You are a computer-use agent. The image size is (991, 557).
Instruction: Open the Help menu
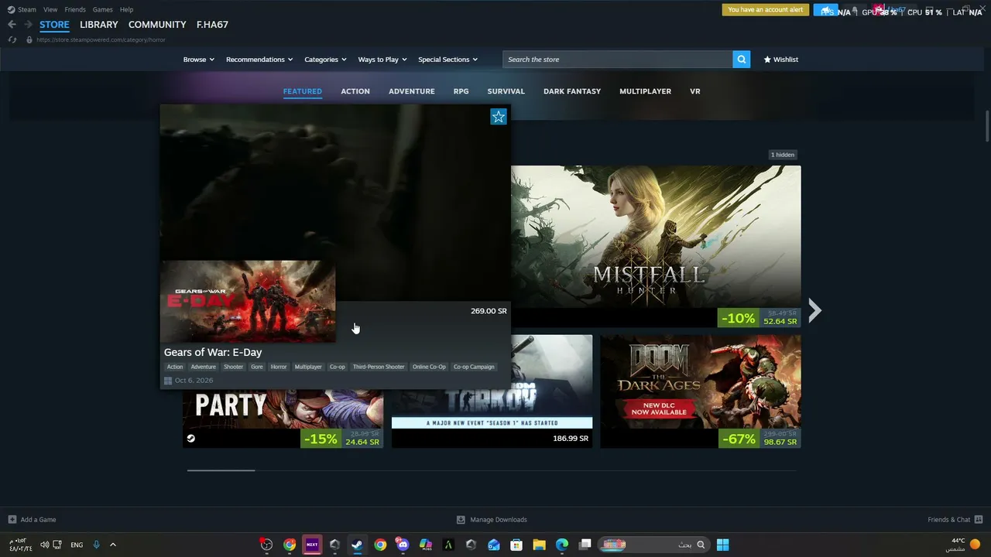coord(127,9)
